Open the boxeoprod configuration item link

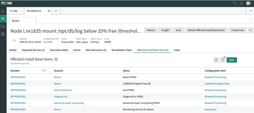[211, 109]
